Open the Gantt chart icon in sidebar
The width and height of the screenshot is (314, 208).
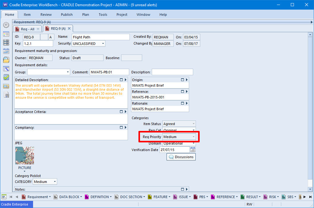(6, 69)
